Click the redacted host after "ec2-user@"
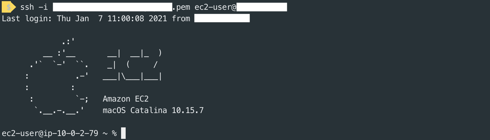This screenshot has height=140, width=490. click(261, 7)
